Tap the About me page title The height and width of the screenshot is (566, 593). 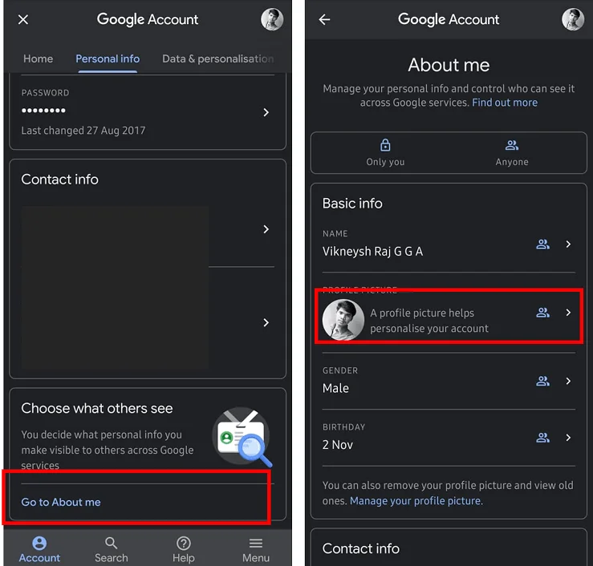(x=449, y=65)
